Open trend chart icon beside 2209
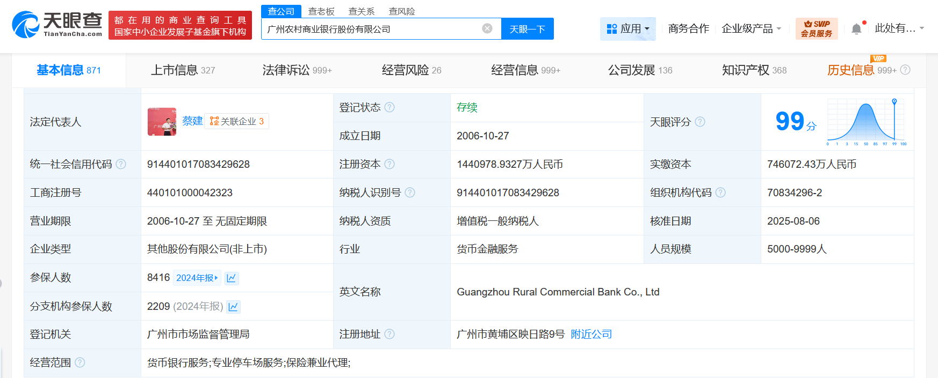 point(233,307)
